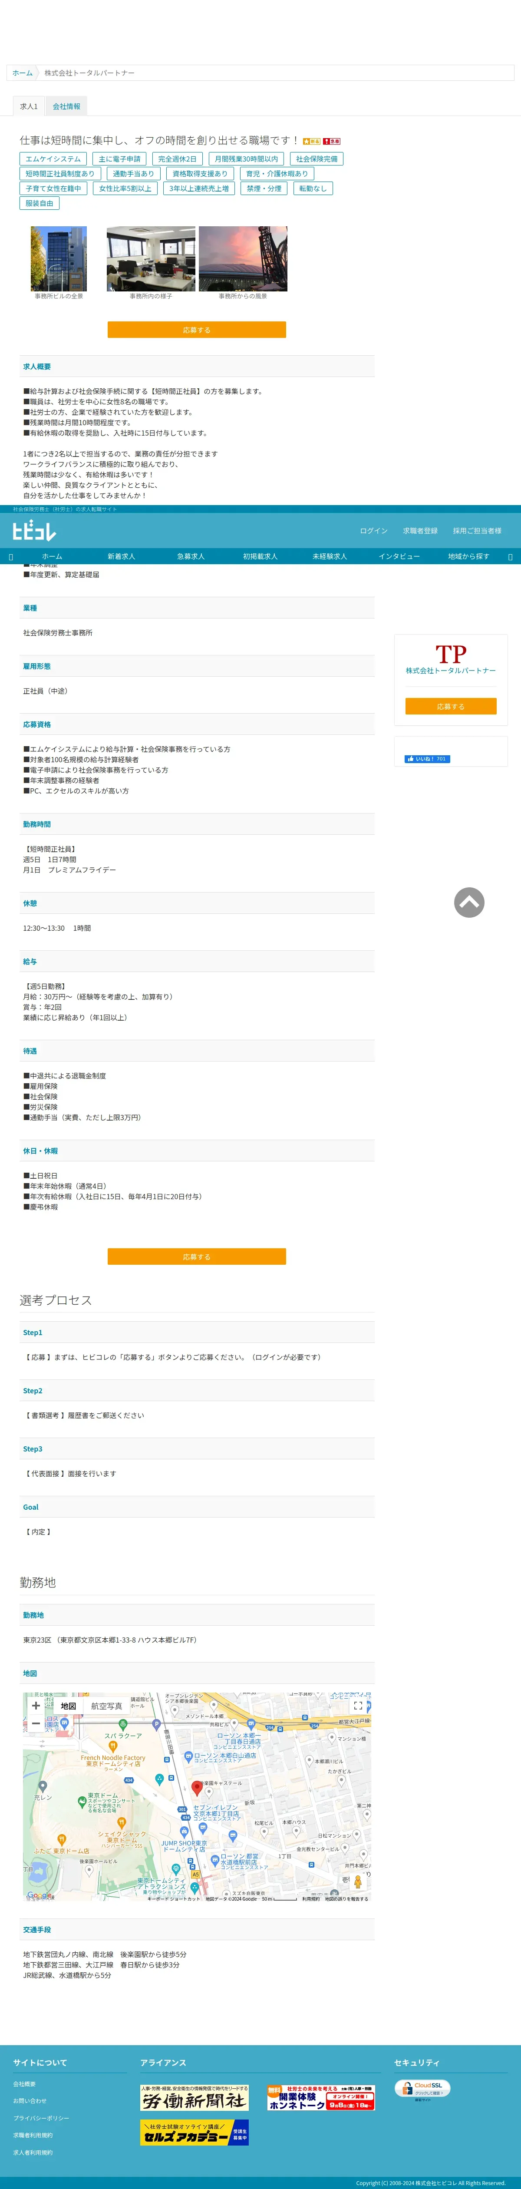Click the ヒビコレ site logo

pos(34,530)
